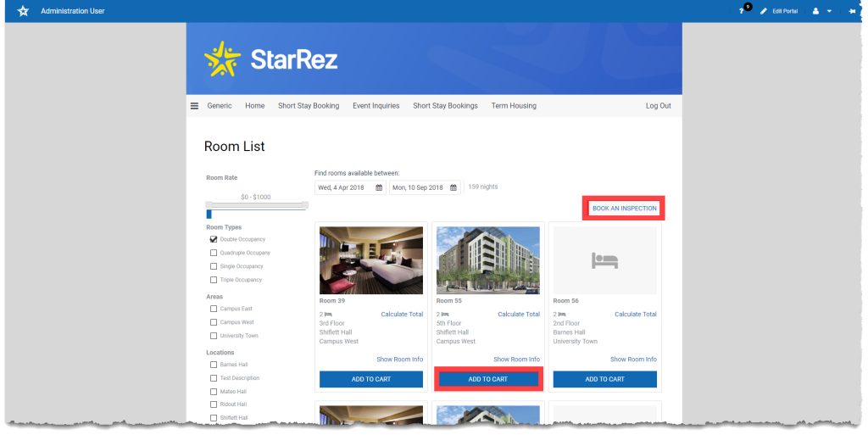Screen dimensions: 868x435
Task: Click the star logo in the admin bar
Action: [23, 11]
